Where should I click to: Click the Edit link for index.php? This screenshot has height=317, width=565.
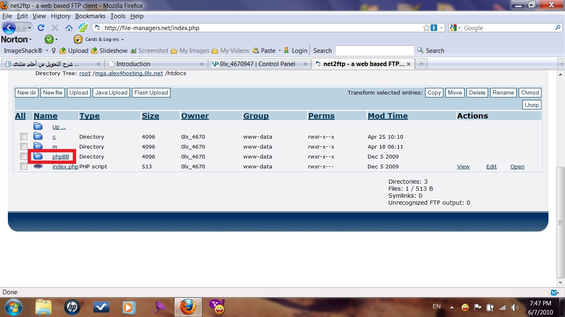tap(491, 167)
